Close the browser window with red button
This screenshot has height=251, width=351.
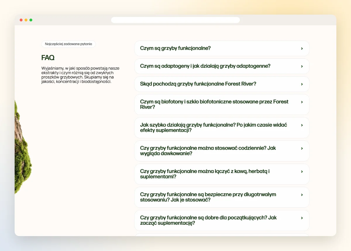coord(21,20)
